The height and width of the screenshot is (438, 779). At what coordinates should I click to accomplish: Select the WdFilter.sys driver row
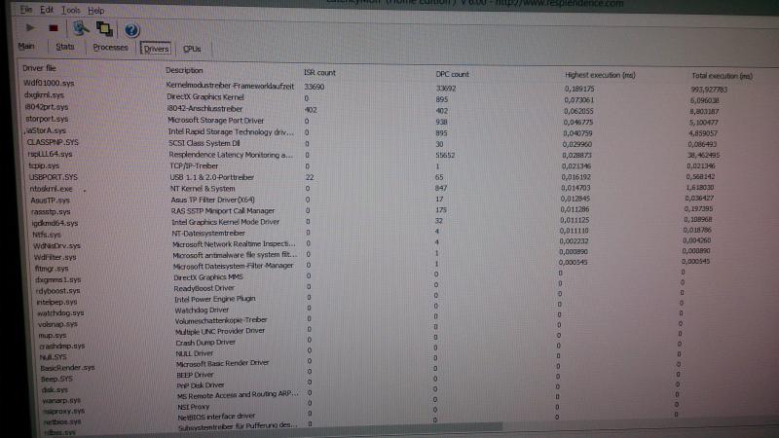[56, 257]
